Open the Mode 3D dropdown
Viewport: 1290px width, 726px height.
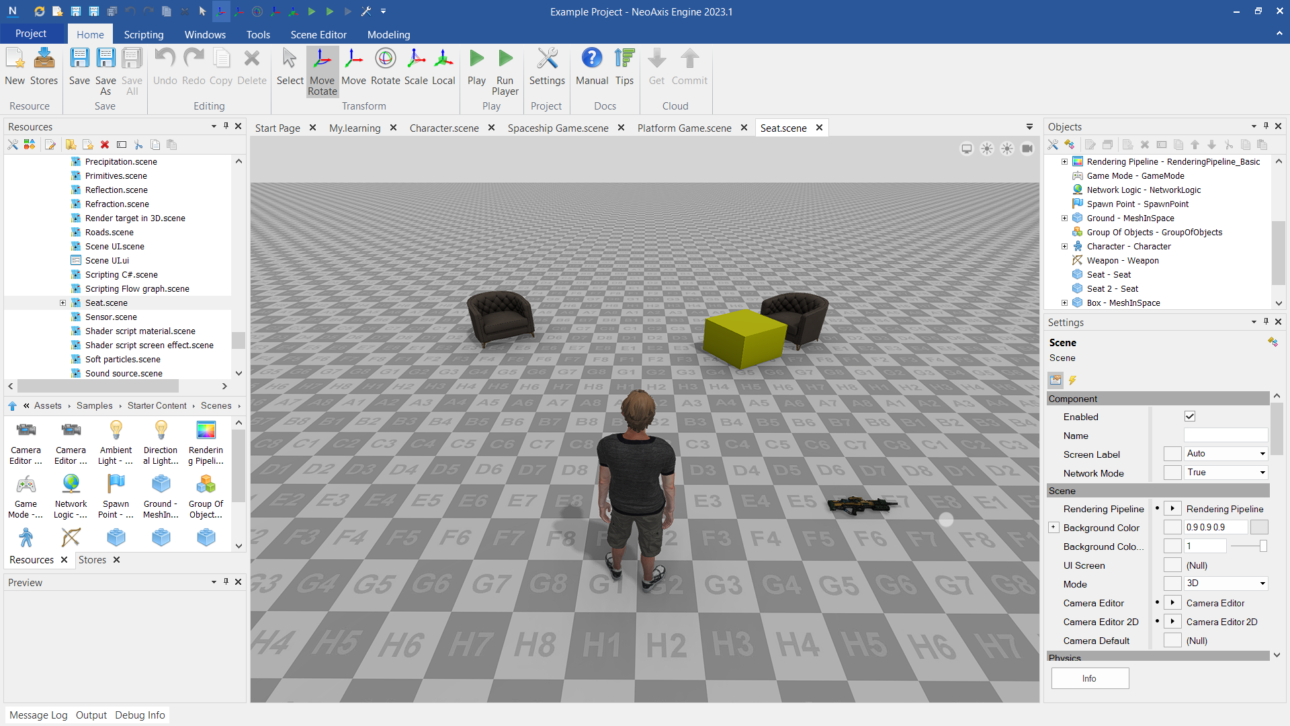[x=1225, y=583]
